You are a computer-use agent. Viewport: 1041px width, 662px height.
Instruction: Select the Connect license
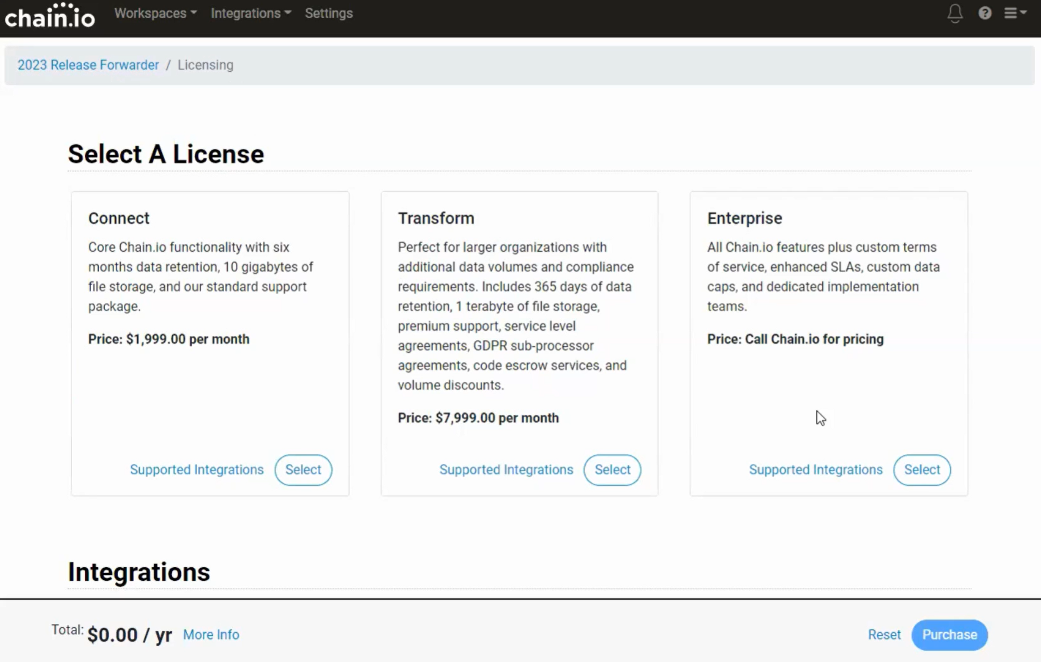303,469
